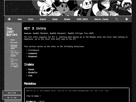Image resolution: width=136 pixels, height=102 pixels.
Task: Jump to Loop in Index
Action: [x=30, y=76]
